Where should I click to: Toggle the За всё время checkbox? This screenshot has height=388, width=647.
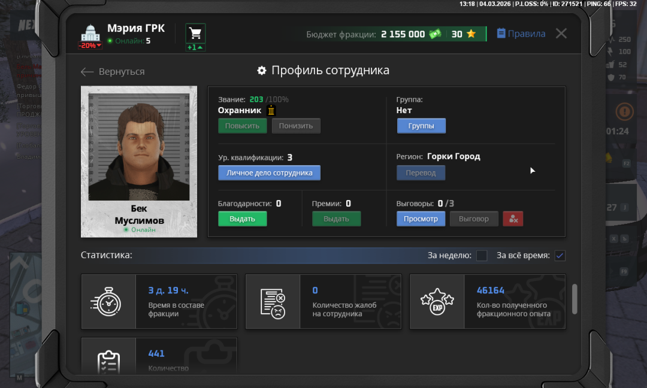tap(560, 256)
